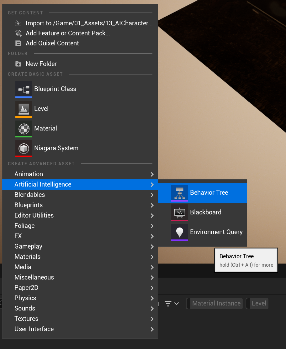Click the New Folder icon
This screenshot has height=349, width=286.
pyautogui.click(x=18, y=64)
